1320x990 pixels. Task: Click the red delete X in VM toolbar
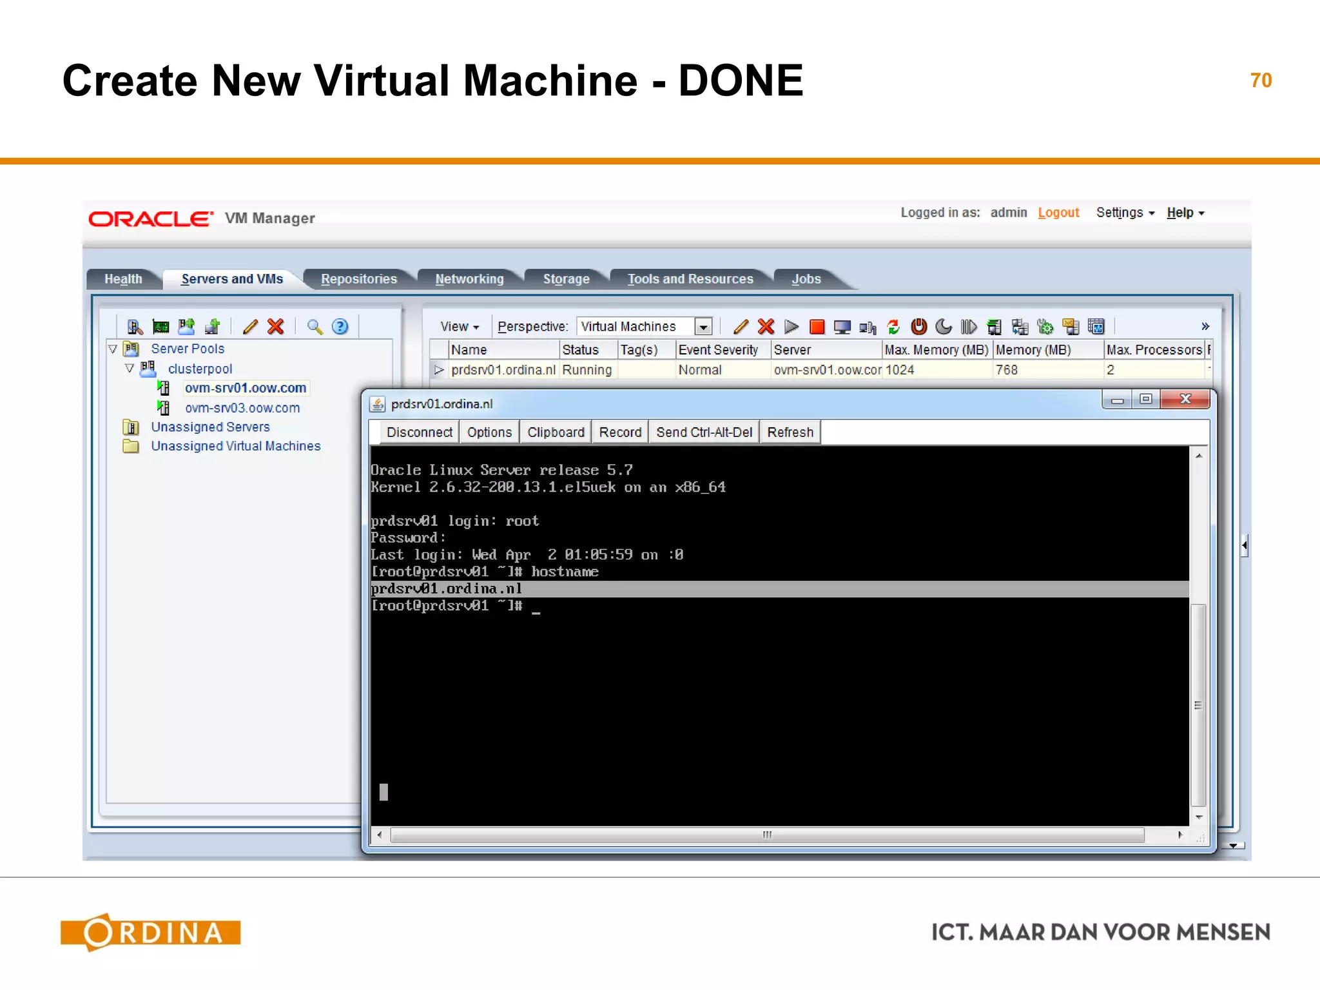coord(766,327)
